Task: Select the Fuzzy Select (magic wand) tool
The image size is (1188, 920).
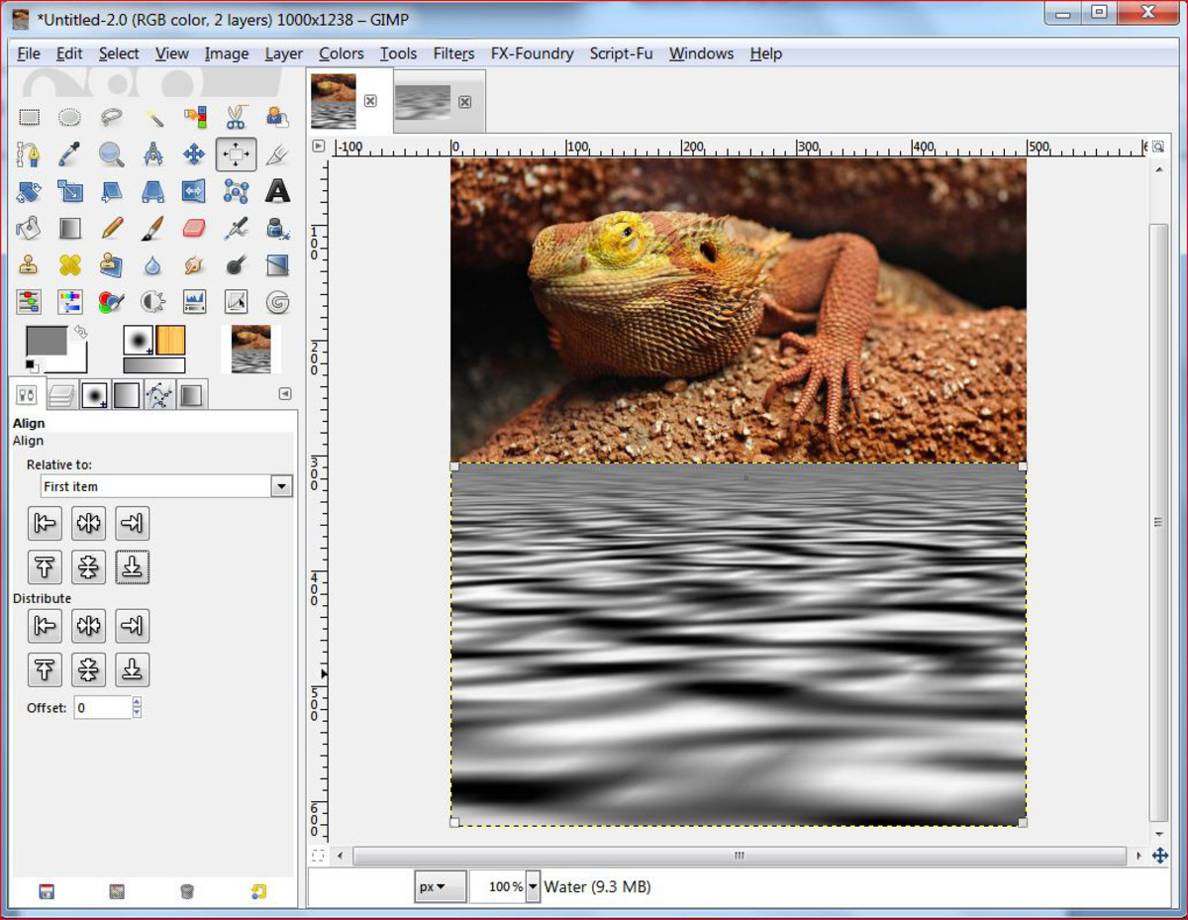Action: point(153,117)
